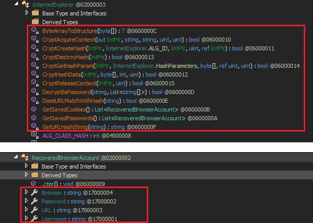Screen dimensions: 313x223
Task: Click the RecoveredBrowserAccount class icon
Action: [x=25, y=157]
